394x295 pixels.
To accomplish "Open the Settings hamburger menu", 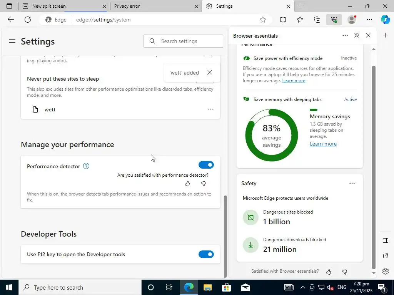I will click(12, 41).
